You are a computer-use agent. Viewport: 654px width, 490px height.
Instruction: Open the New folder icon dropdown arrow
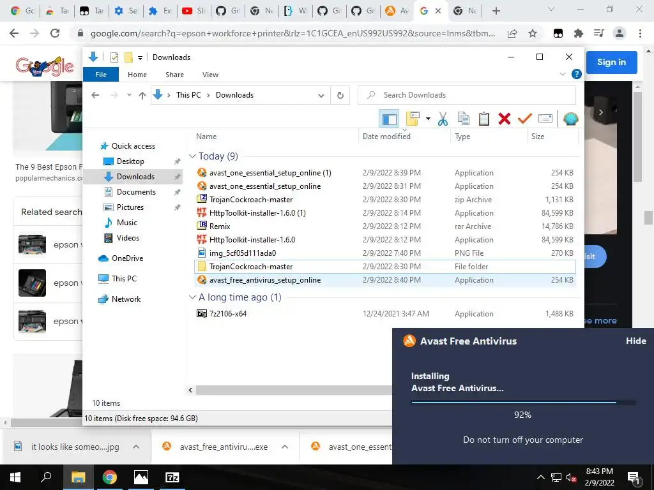[428, 119]
